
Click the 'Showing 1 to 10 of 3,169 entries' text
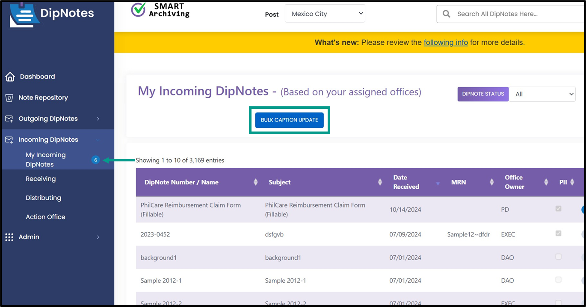[x=180, y=161]
